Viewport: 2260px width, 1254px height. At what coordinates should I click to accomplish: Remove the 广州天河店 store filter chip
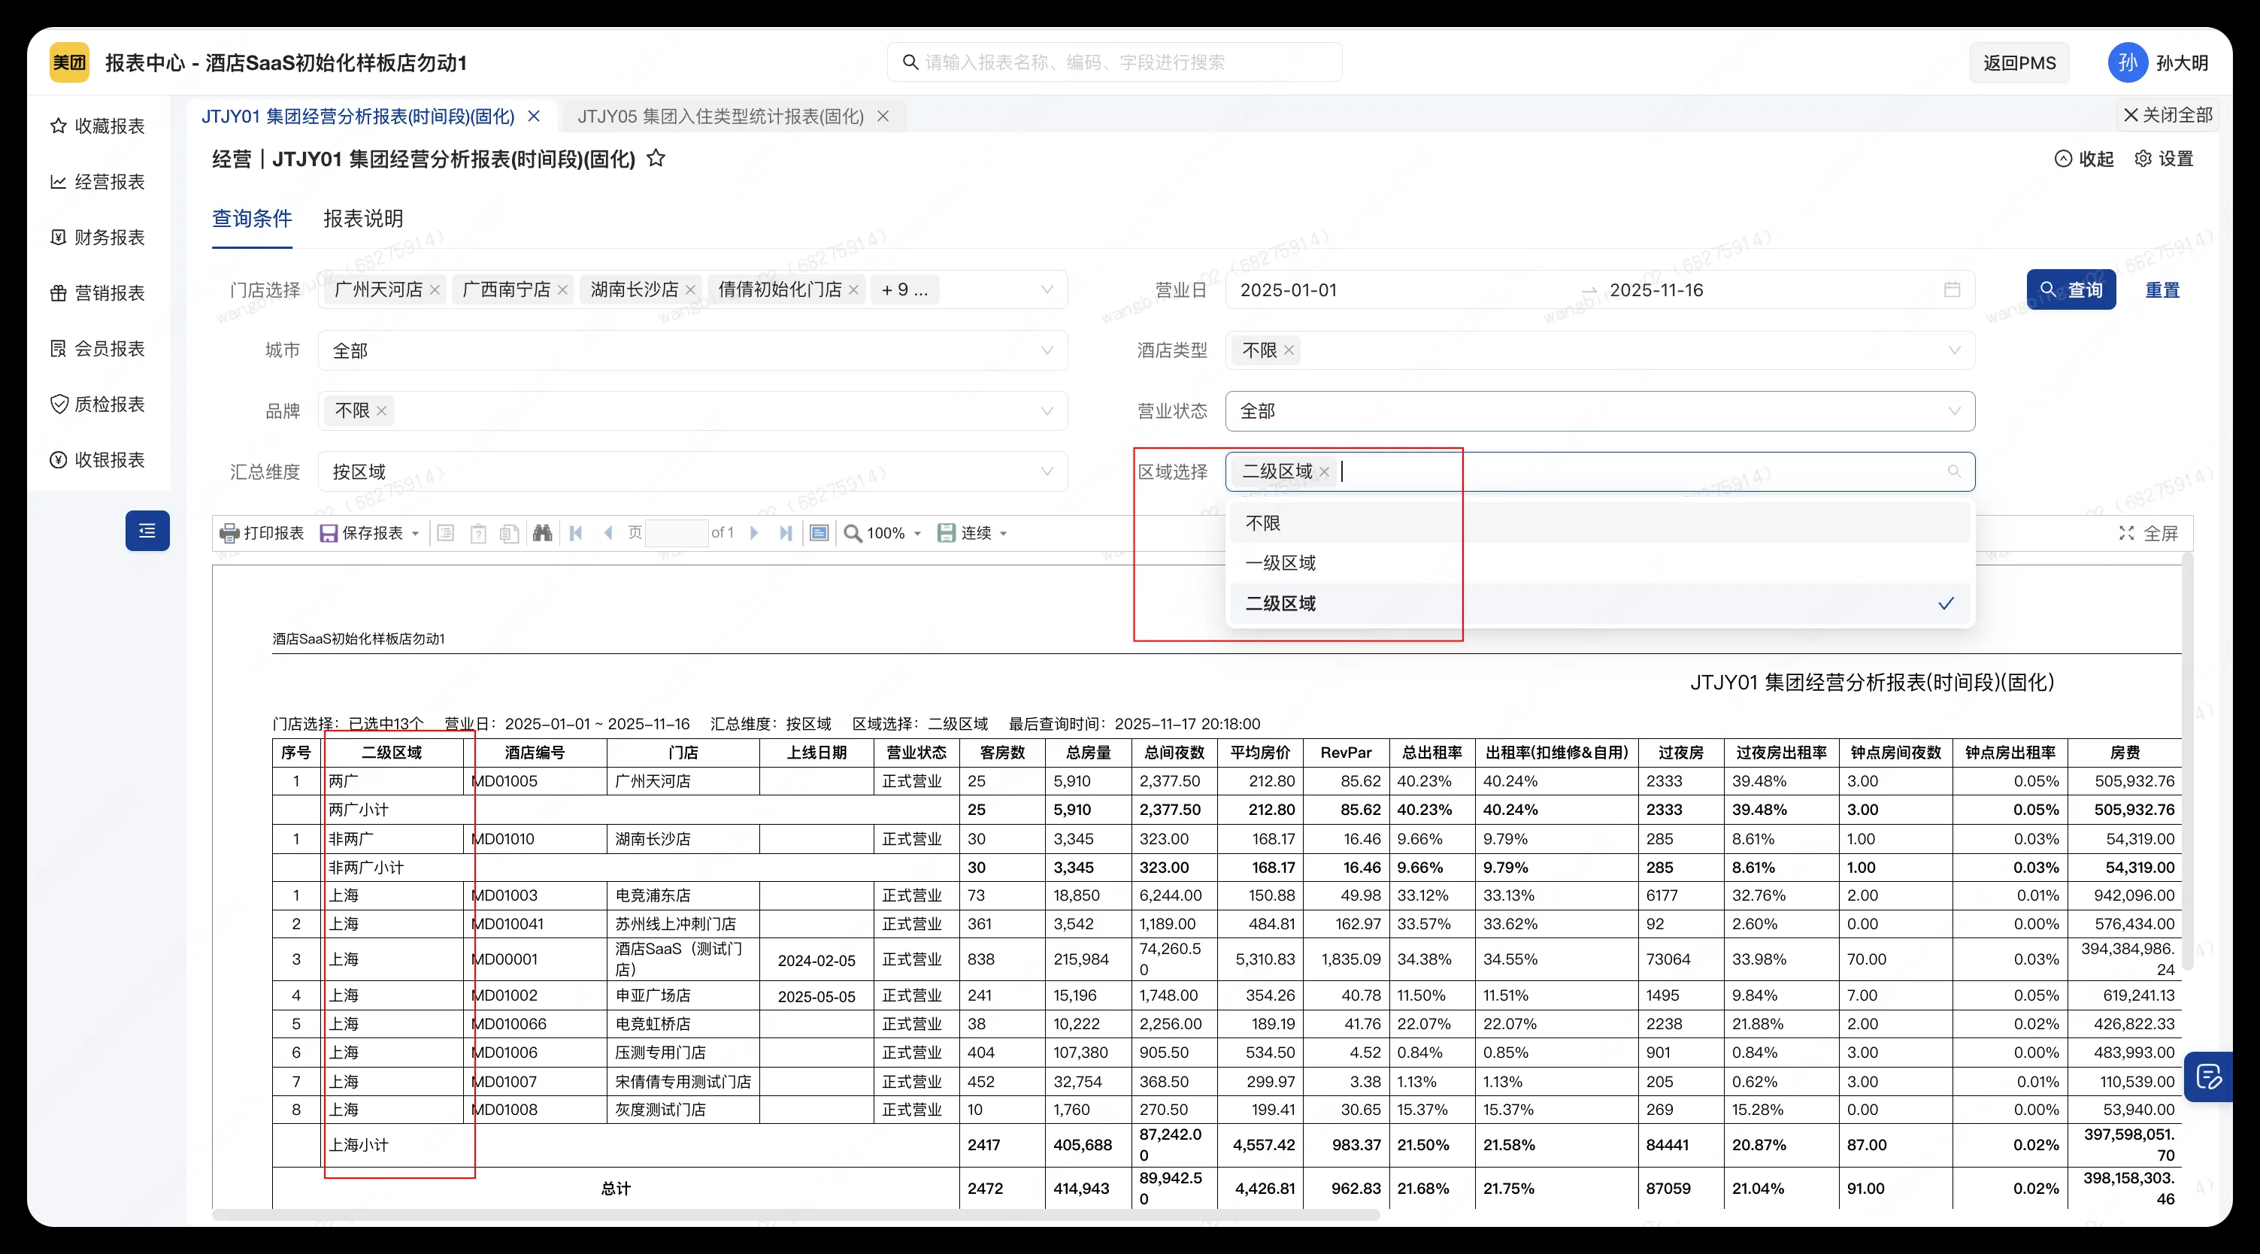[x=435, y=289]
